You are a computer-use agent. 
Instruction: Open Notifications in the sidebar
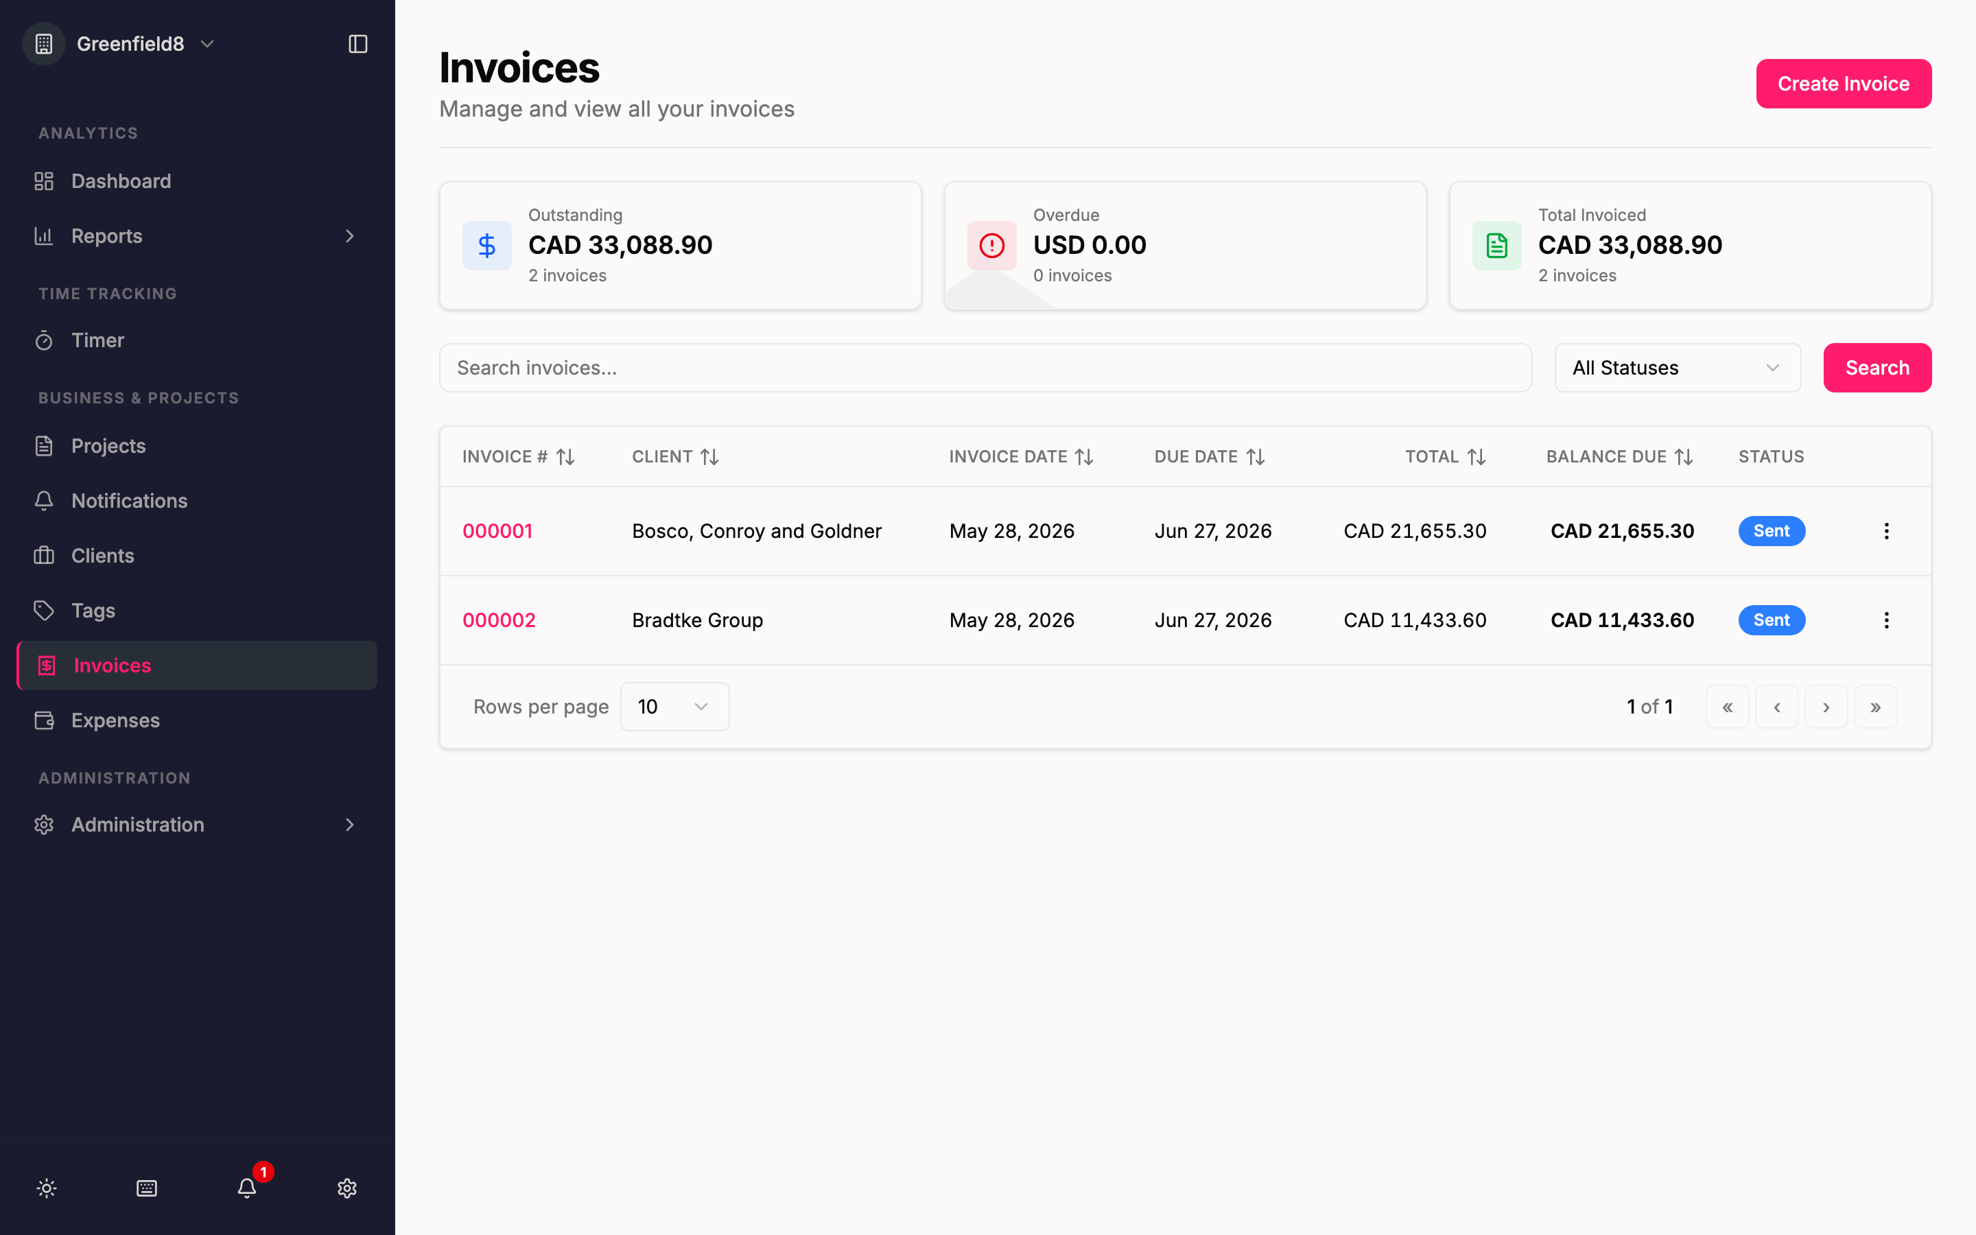click(x=198, y=501)
